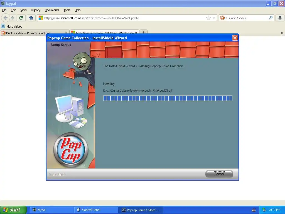The image size is (285, 214).
Task: Minimize the Mypal browser window
Action: 268,3
